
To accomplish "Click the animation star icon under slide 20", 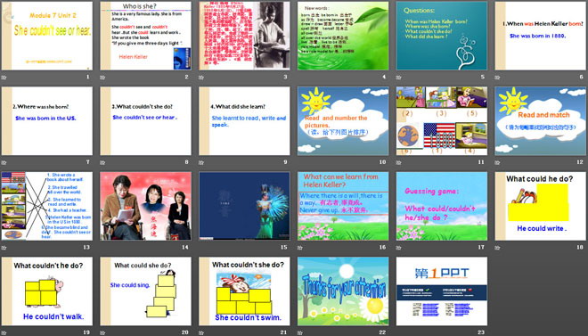I will pyautogui.click(x=102, y=332).
